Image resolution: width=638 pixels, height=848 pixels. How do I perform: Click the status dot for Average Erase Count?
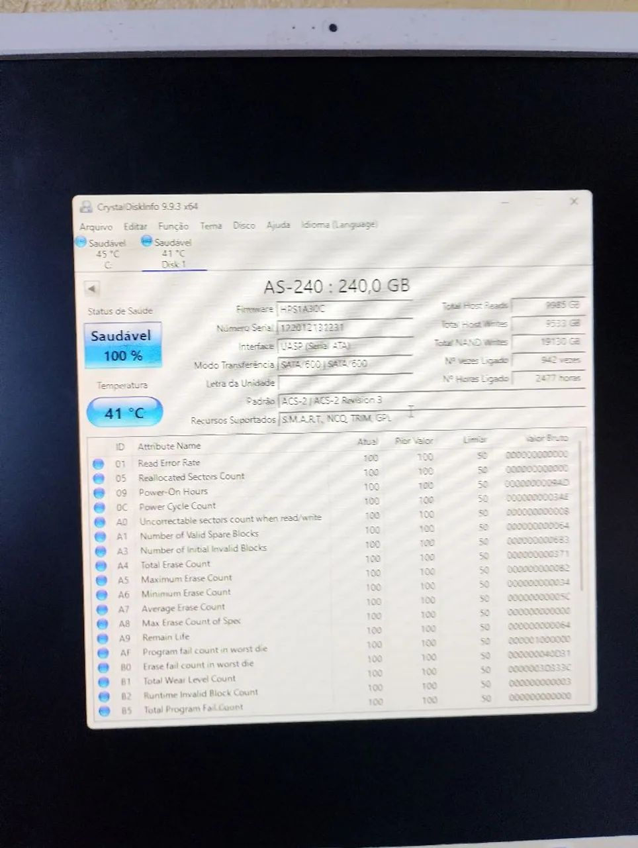[x=102, y=609]
